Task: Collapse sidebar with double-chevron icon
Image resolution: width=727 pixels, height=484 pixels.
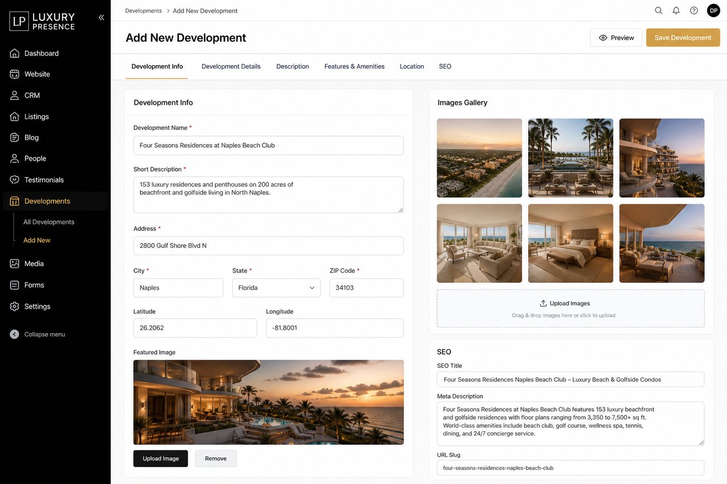Action: (x=101, y=18)
